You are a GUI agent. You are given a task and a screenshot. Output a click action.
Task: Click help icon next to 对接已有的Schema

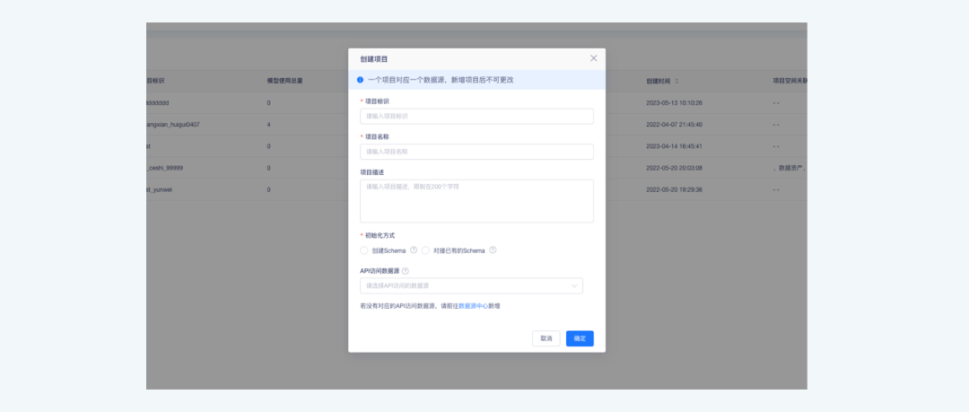(493, 250)
